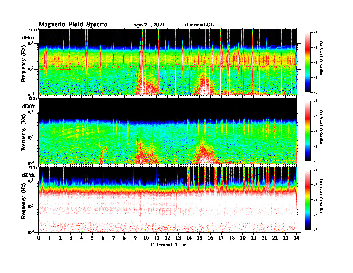Click inside the dD/dt spectrogram panel
The image size is (353, 273).
[168, 131]
